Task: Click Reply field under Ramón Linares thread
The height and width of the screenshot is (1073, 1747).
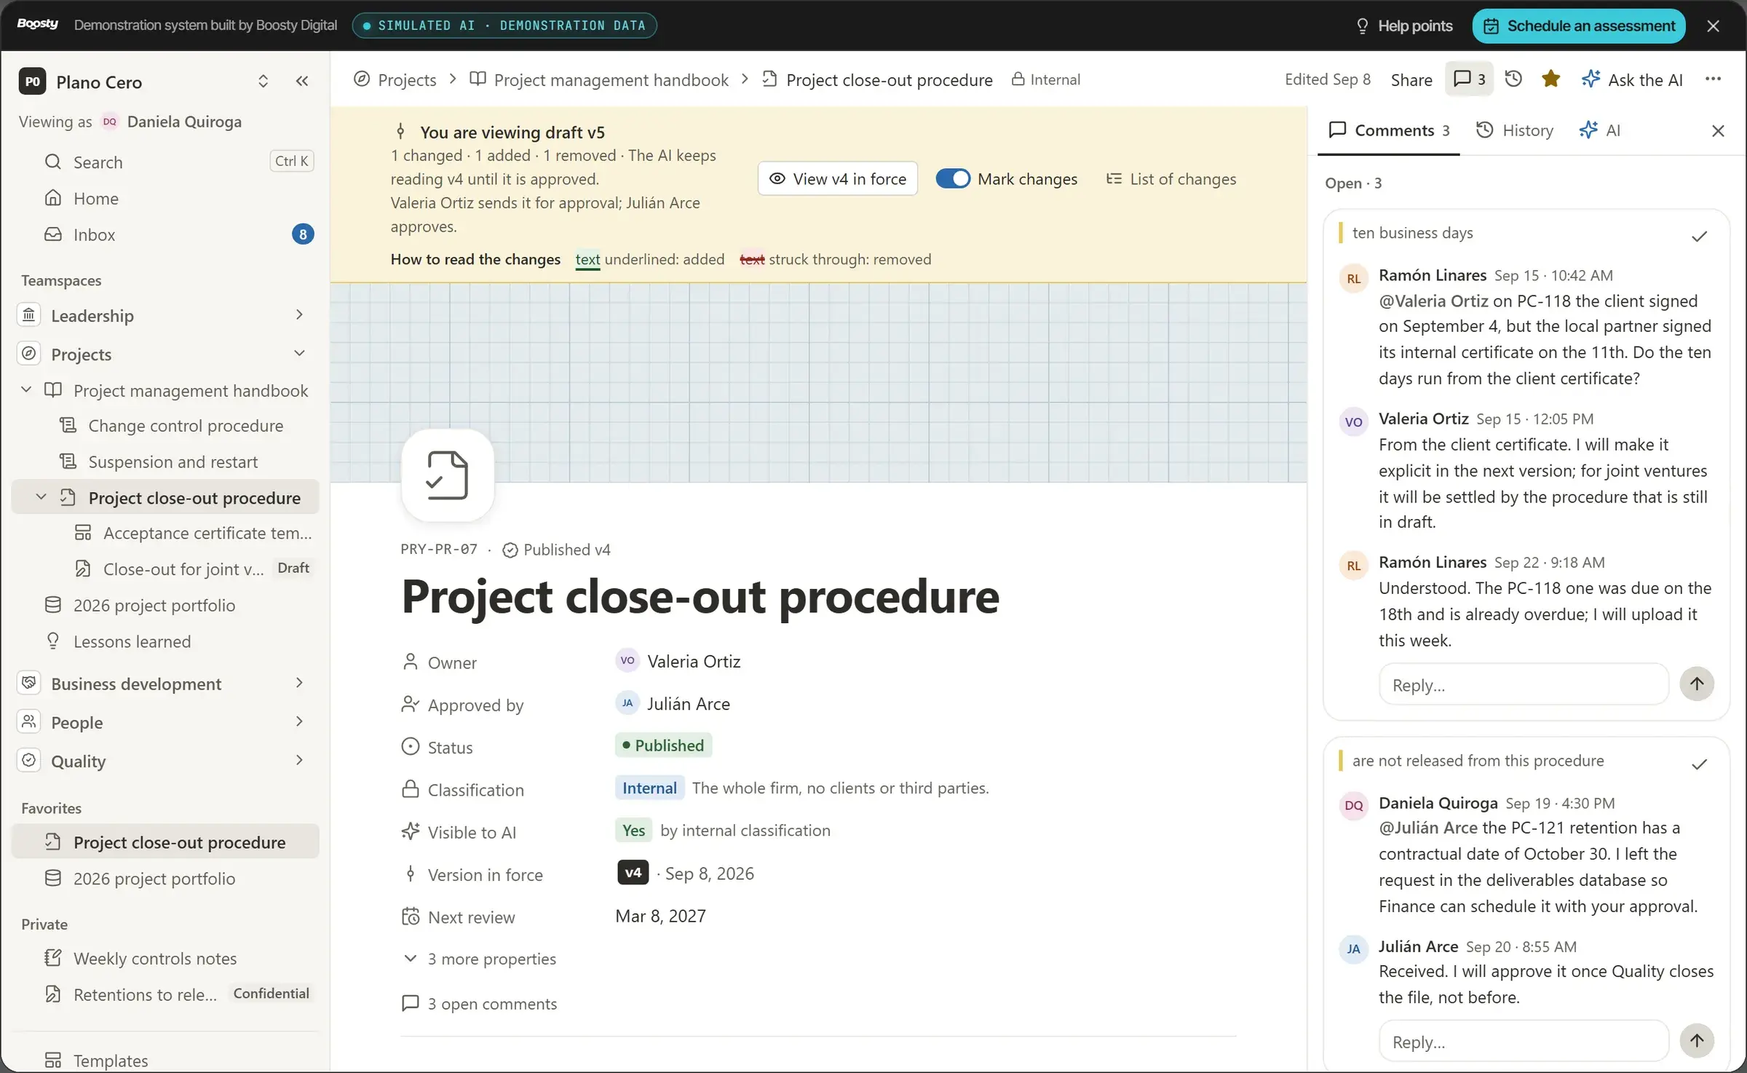Action: click(x=1524, y=684)
